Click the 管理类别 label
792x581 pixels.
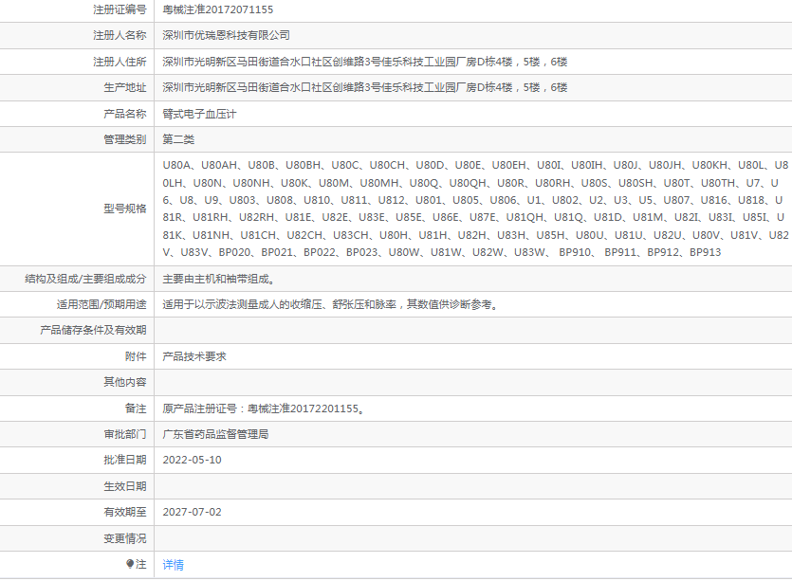click(x=125, y=139)
